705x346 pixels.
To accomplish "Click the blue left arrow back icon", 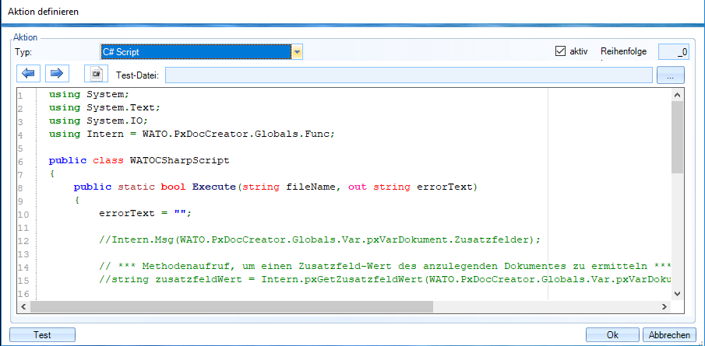I will 28,74.
